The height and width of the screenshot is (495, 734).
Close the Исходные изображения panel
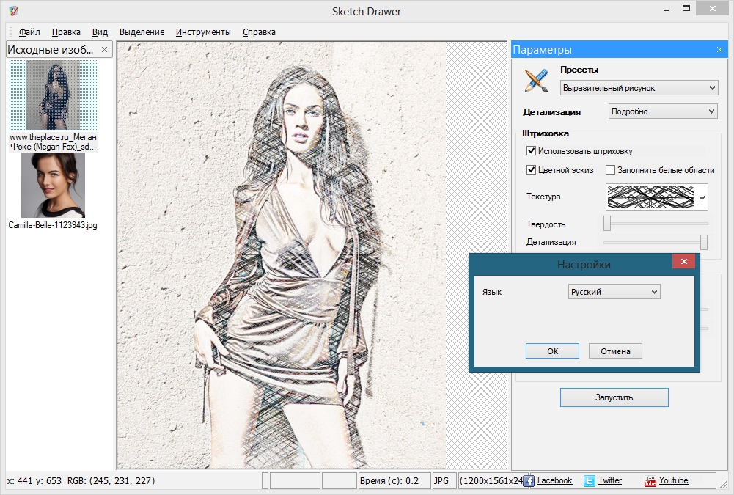[104, 50]
